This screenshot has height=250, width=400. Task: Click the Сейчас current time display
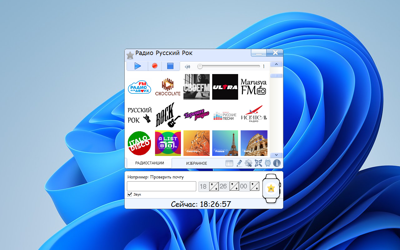pyautogui.click(x=201, y=204)
